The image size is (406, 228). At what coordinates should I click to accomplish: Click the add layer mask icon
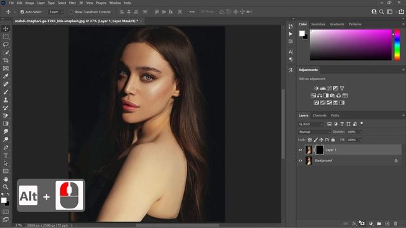(362, 224)
